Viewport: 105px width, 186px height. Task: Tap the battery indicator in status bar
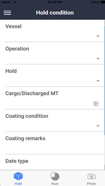point(103,2)
